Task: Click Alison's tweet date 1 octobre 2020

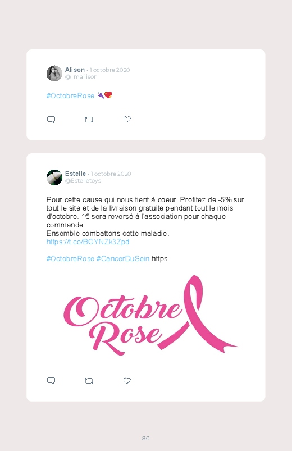Action: [109, 70]
